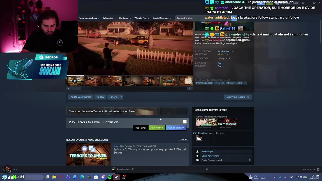Click the help icon beside Profile Features Limited
This screenshot has height=181, width=322.
[250, 160]
